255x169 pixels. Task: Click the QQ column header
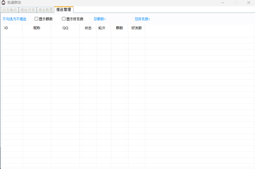(x=65, y=28)
